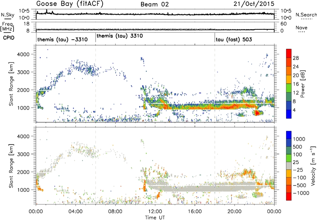This screenshot has height=220, width=317.
Task: Click the '1000' tick on velocity panel range axis
Action: pos(23,190)
